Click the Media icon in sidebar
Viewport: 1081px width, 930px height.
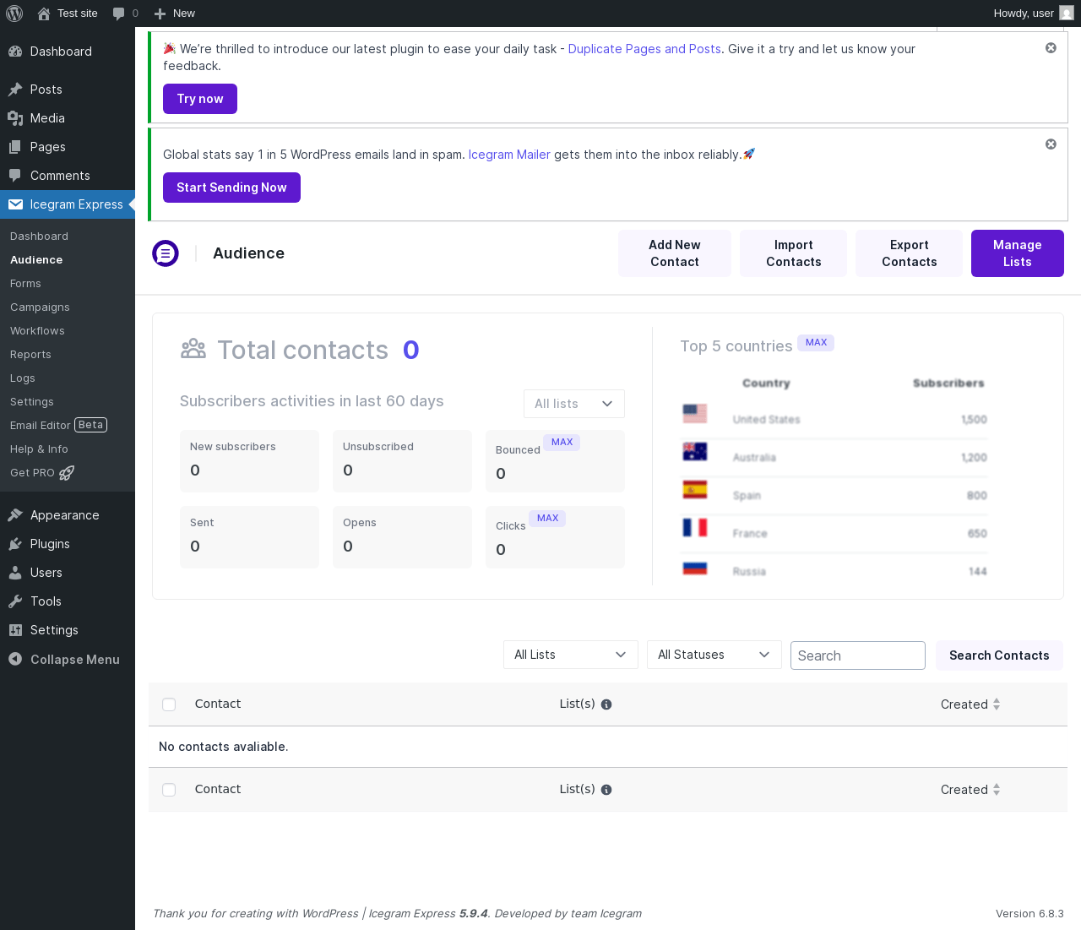(x=15, y=118)
